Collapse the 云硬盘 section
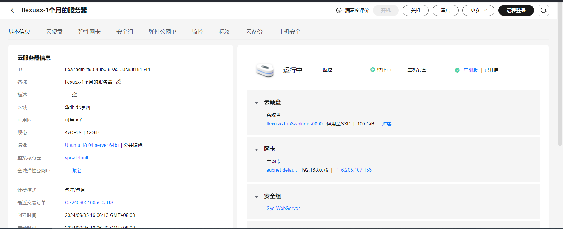This screenshot has width=563, height=229. (257, 103)
